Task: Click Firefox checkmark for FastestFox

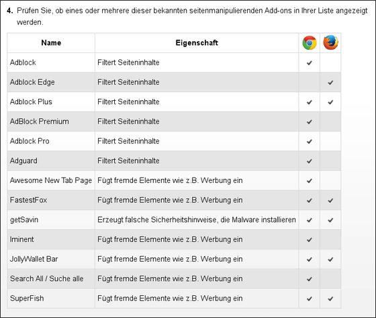Action: (330, 200)
